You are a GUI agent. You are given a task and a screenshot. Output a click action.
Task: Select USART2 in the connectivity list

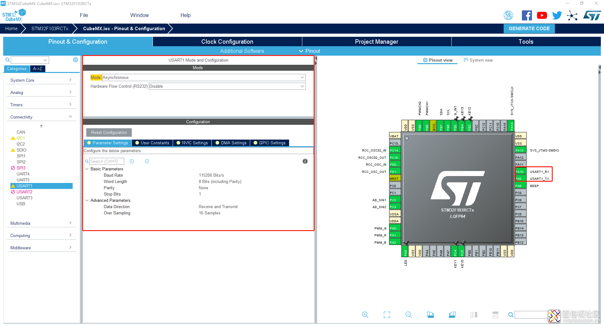(x=24, y=192)
